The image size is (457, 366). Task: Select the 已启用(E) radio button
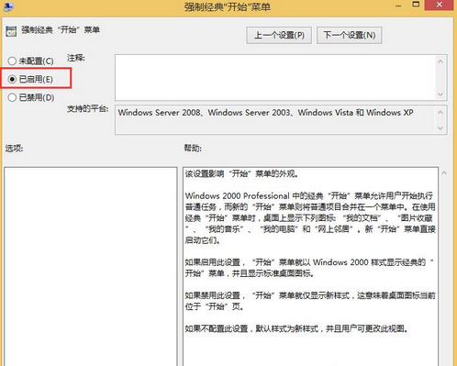pos(30,79)
